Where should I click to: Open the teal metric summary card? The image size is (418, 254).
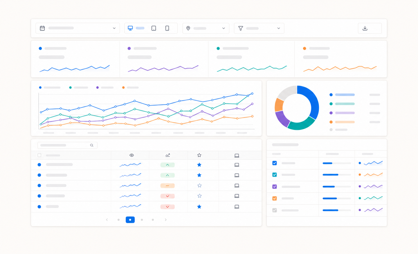[x=251, y=59]
